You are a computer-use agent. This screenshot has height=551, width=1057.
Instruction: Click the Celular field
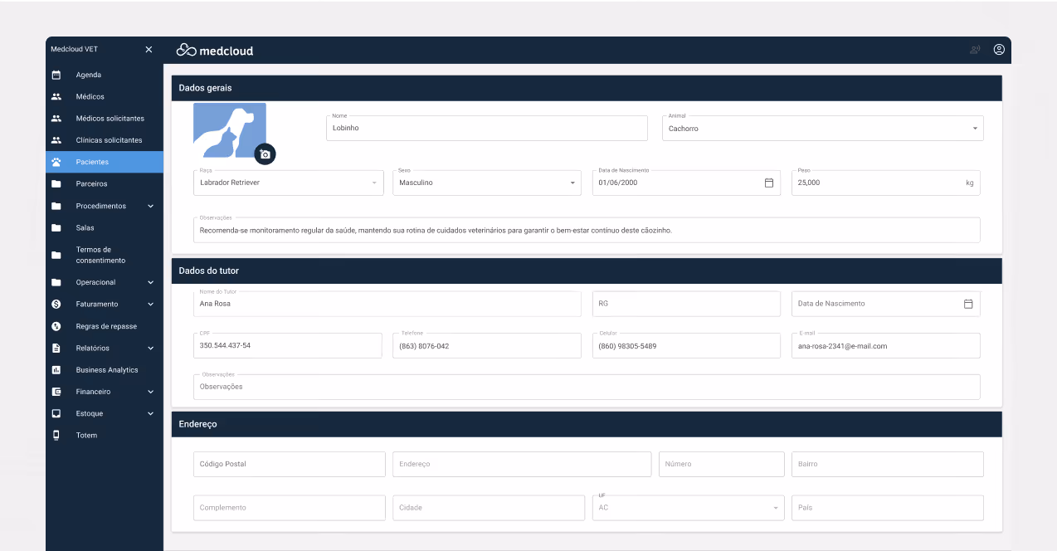pyautogui.click(x=686, y=346)
